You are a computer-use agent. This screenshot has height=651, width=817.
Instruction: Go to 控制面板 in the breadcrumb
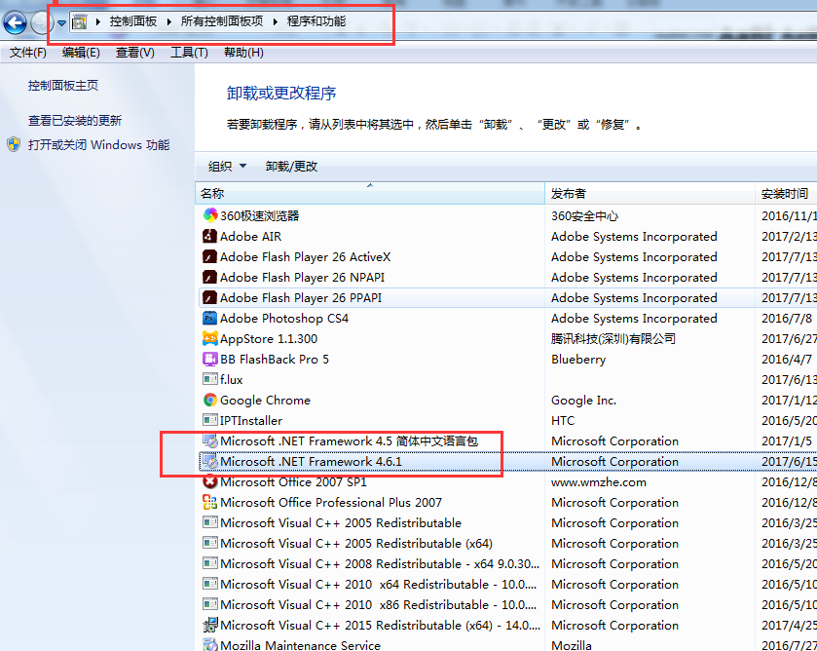[x=133, y=21]
